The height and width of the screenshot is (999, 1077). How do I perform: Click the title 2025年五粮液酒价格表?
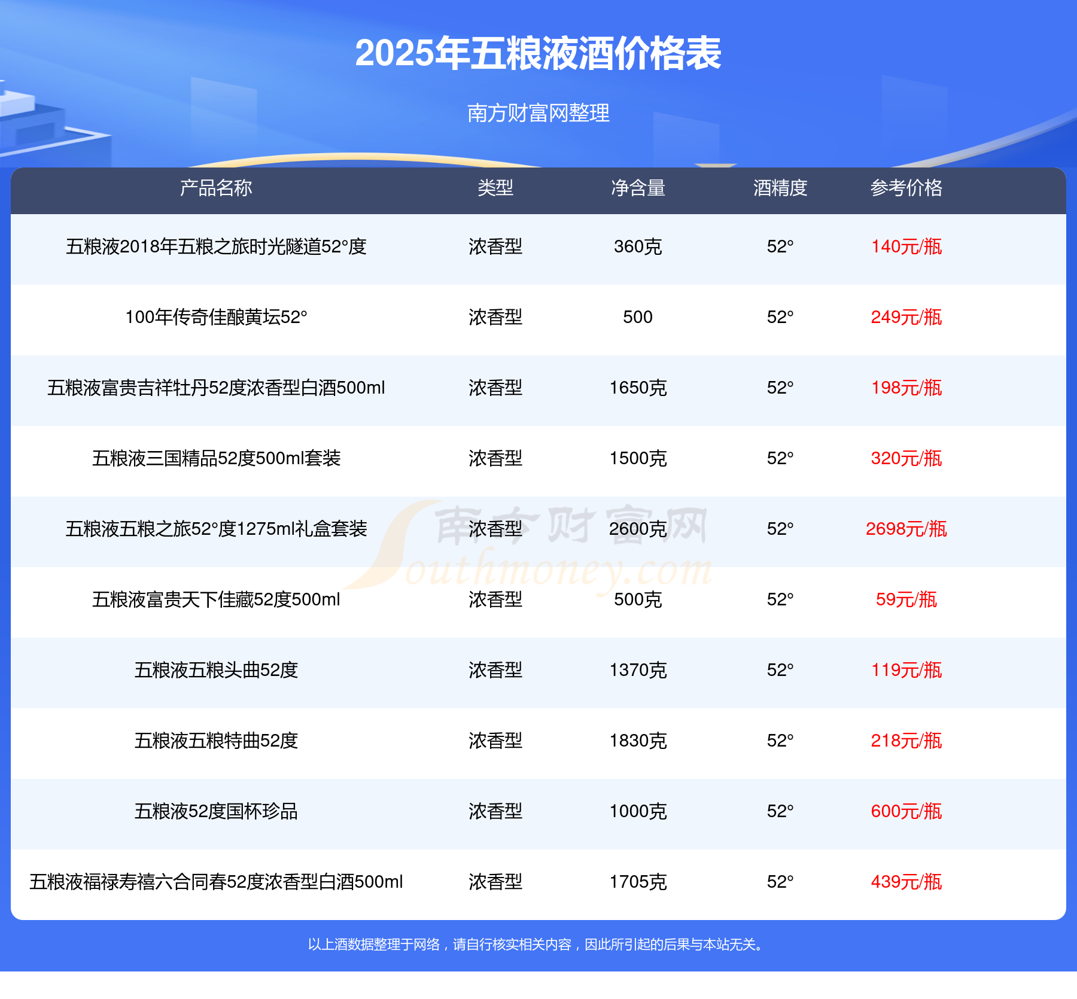coord(538,53)
